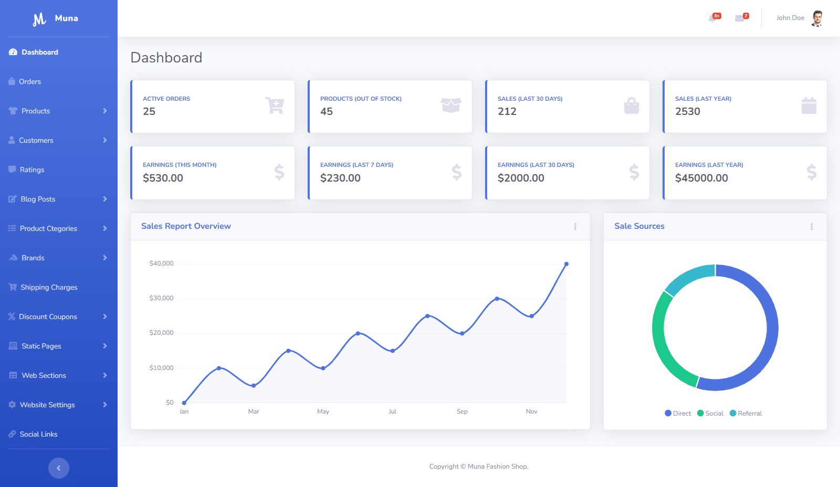Click the Shipping Charges cart icon
Screen dimensions: 840x487
pyautogui.click(x=13, y=287)
